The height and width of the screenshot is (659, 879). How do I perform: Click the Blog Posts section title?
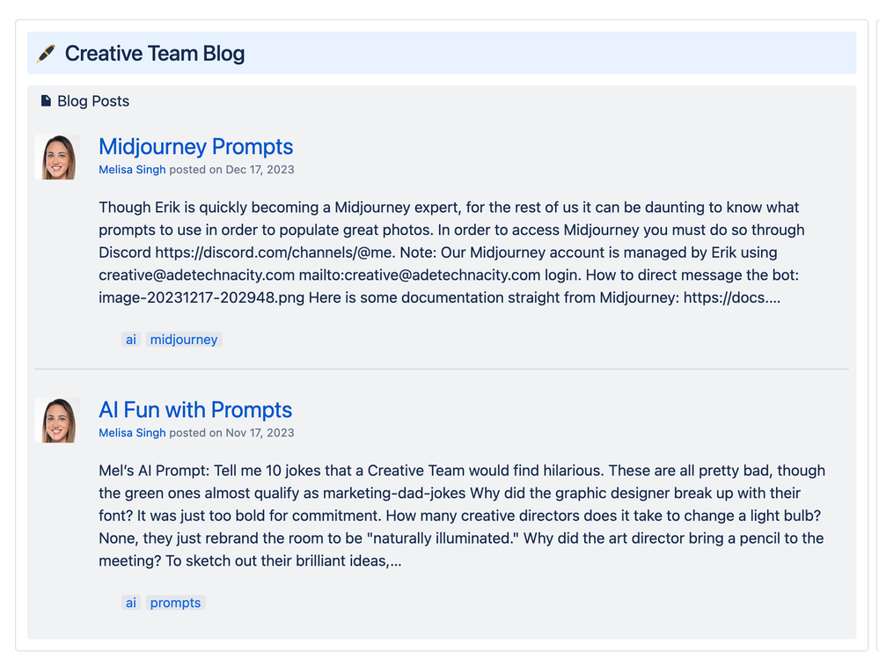click(x=93, y=101)
